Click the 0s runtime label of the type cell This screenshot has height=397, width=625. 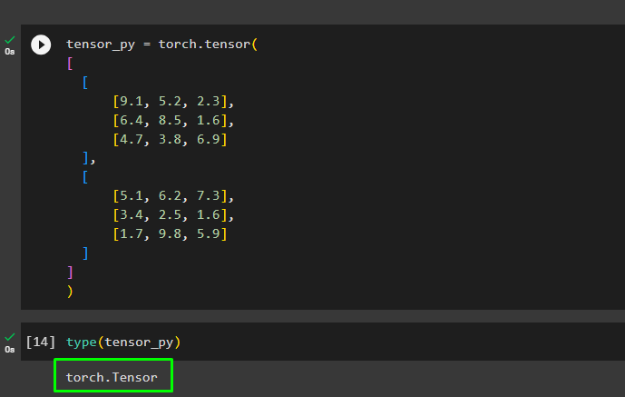10,350
